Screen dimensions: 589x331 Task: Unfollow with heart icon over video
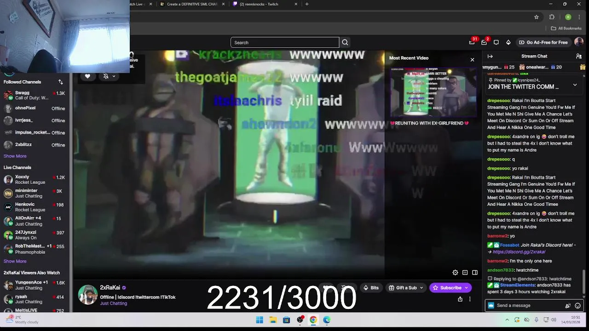(87, 76)
